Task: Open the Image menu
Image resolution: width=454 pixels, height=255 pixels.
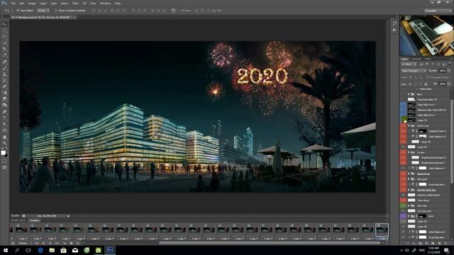Action: [32, 3]
